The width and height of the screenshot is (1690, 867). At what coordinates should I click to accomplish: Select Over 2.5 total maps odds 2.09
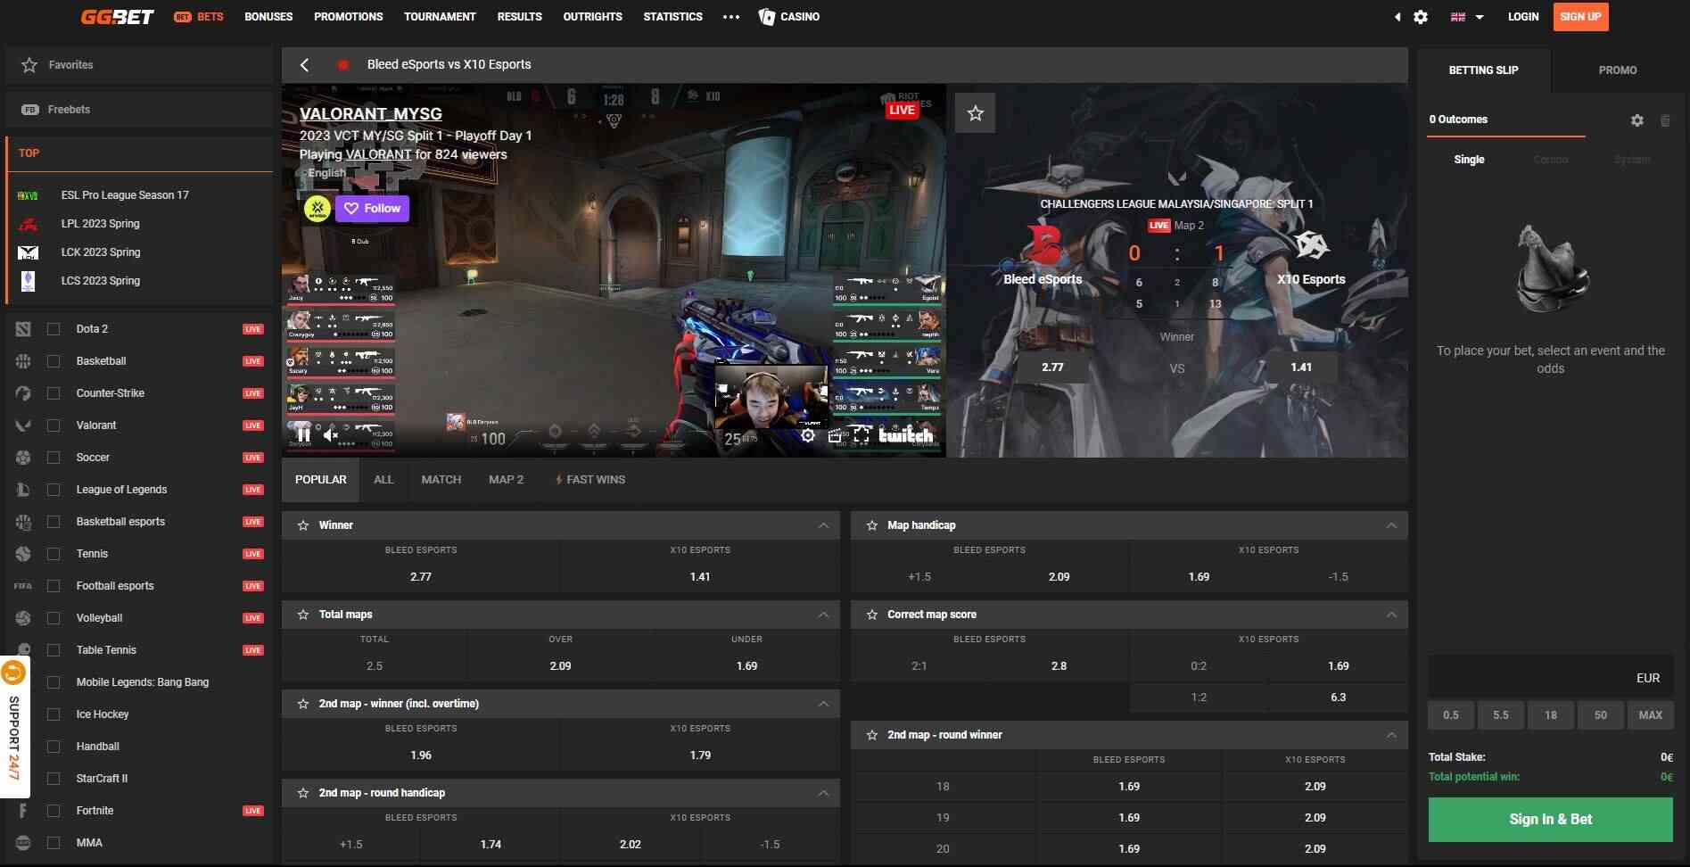tap(560, 666)
